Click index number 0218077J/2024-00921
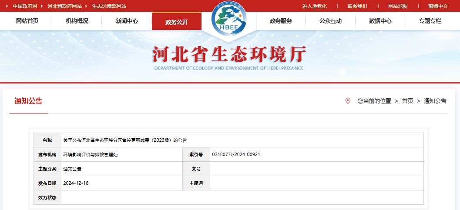 [236, 154]
